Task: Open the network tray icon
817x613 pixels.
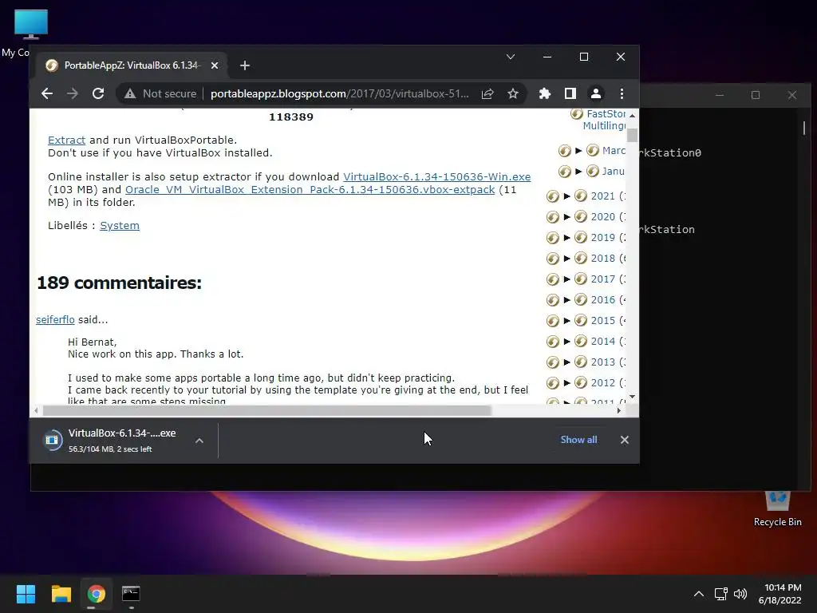Action: (721, 594)
